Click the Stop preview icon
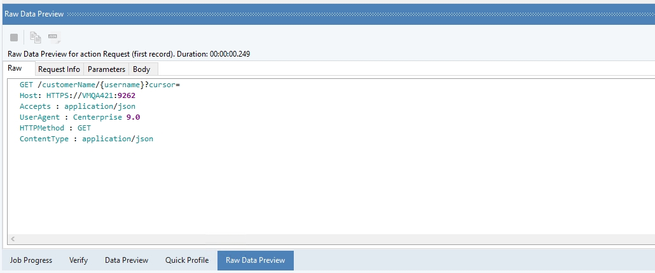Screen dimensions: 655x273 point(14,38)
